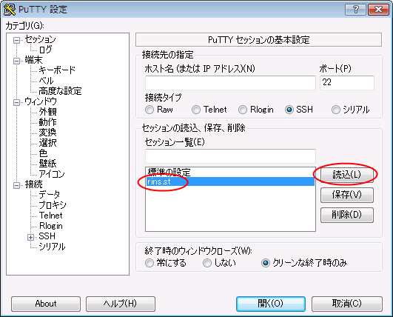
Task: Select the Raw connection type
Action: tap(150, 110)
